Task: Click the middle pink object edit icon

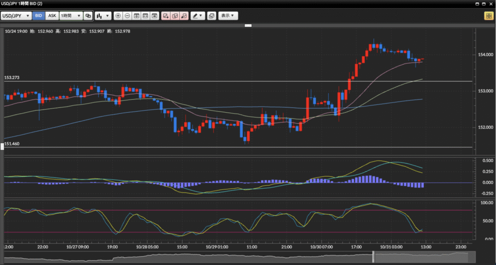Action: tap(175, 16)
